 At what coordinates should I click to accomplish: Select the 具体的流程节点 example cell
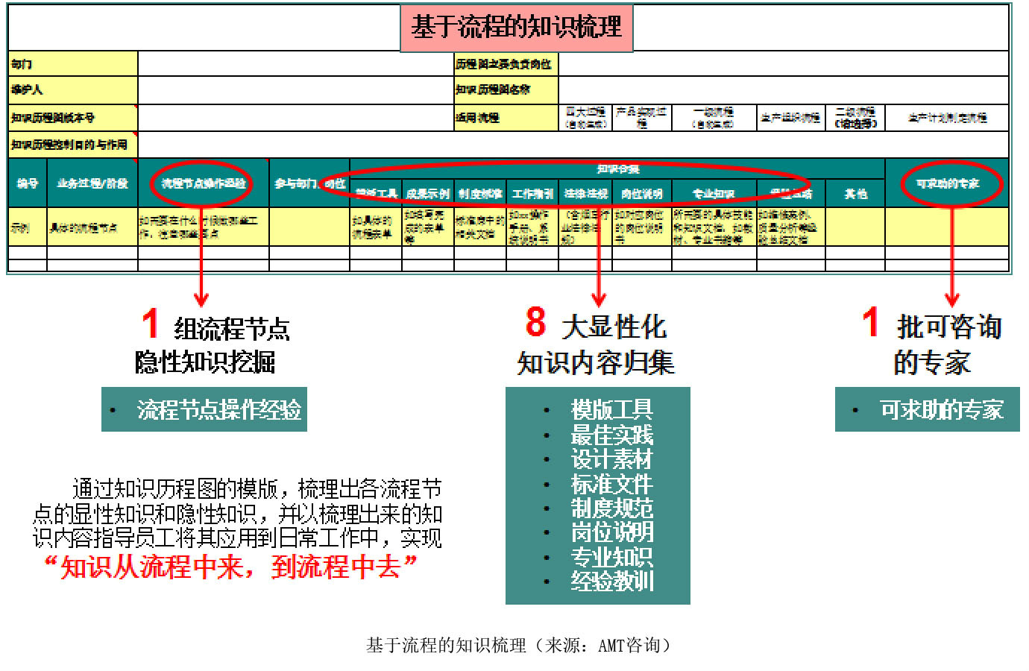[x=92, y=227]
